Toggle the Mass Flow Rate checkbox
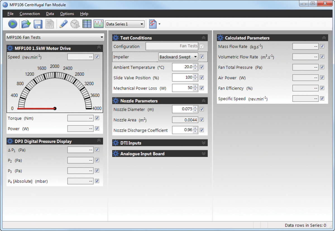This screenshot has height=231, width=335. [322, 46]
